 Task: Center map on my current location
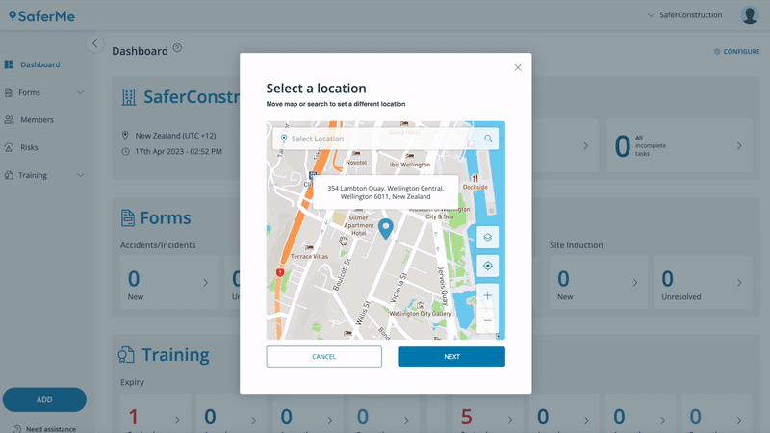(x=487, y=266)
